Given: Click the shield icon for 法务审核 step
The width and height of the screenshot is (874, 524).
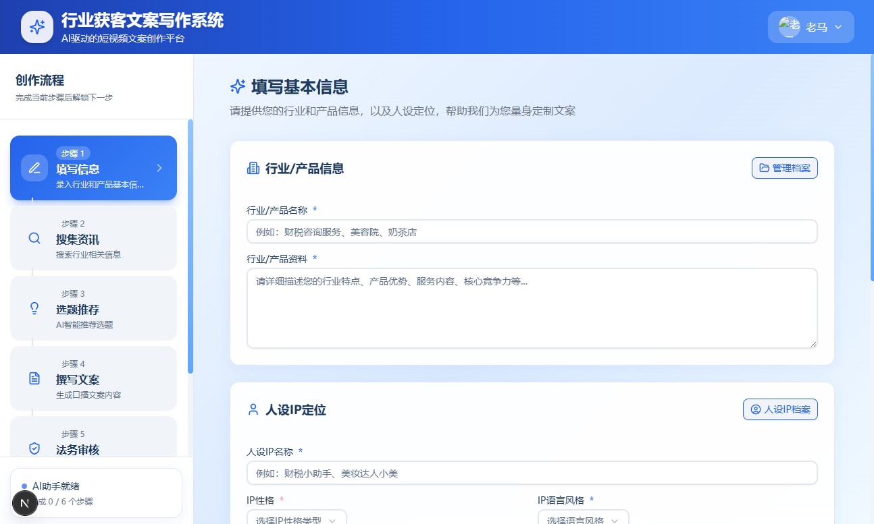Looking at the screenshot, I should (34, 448).
